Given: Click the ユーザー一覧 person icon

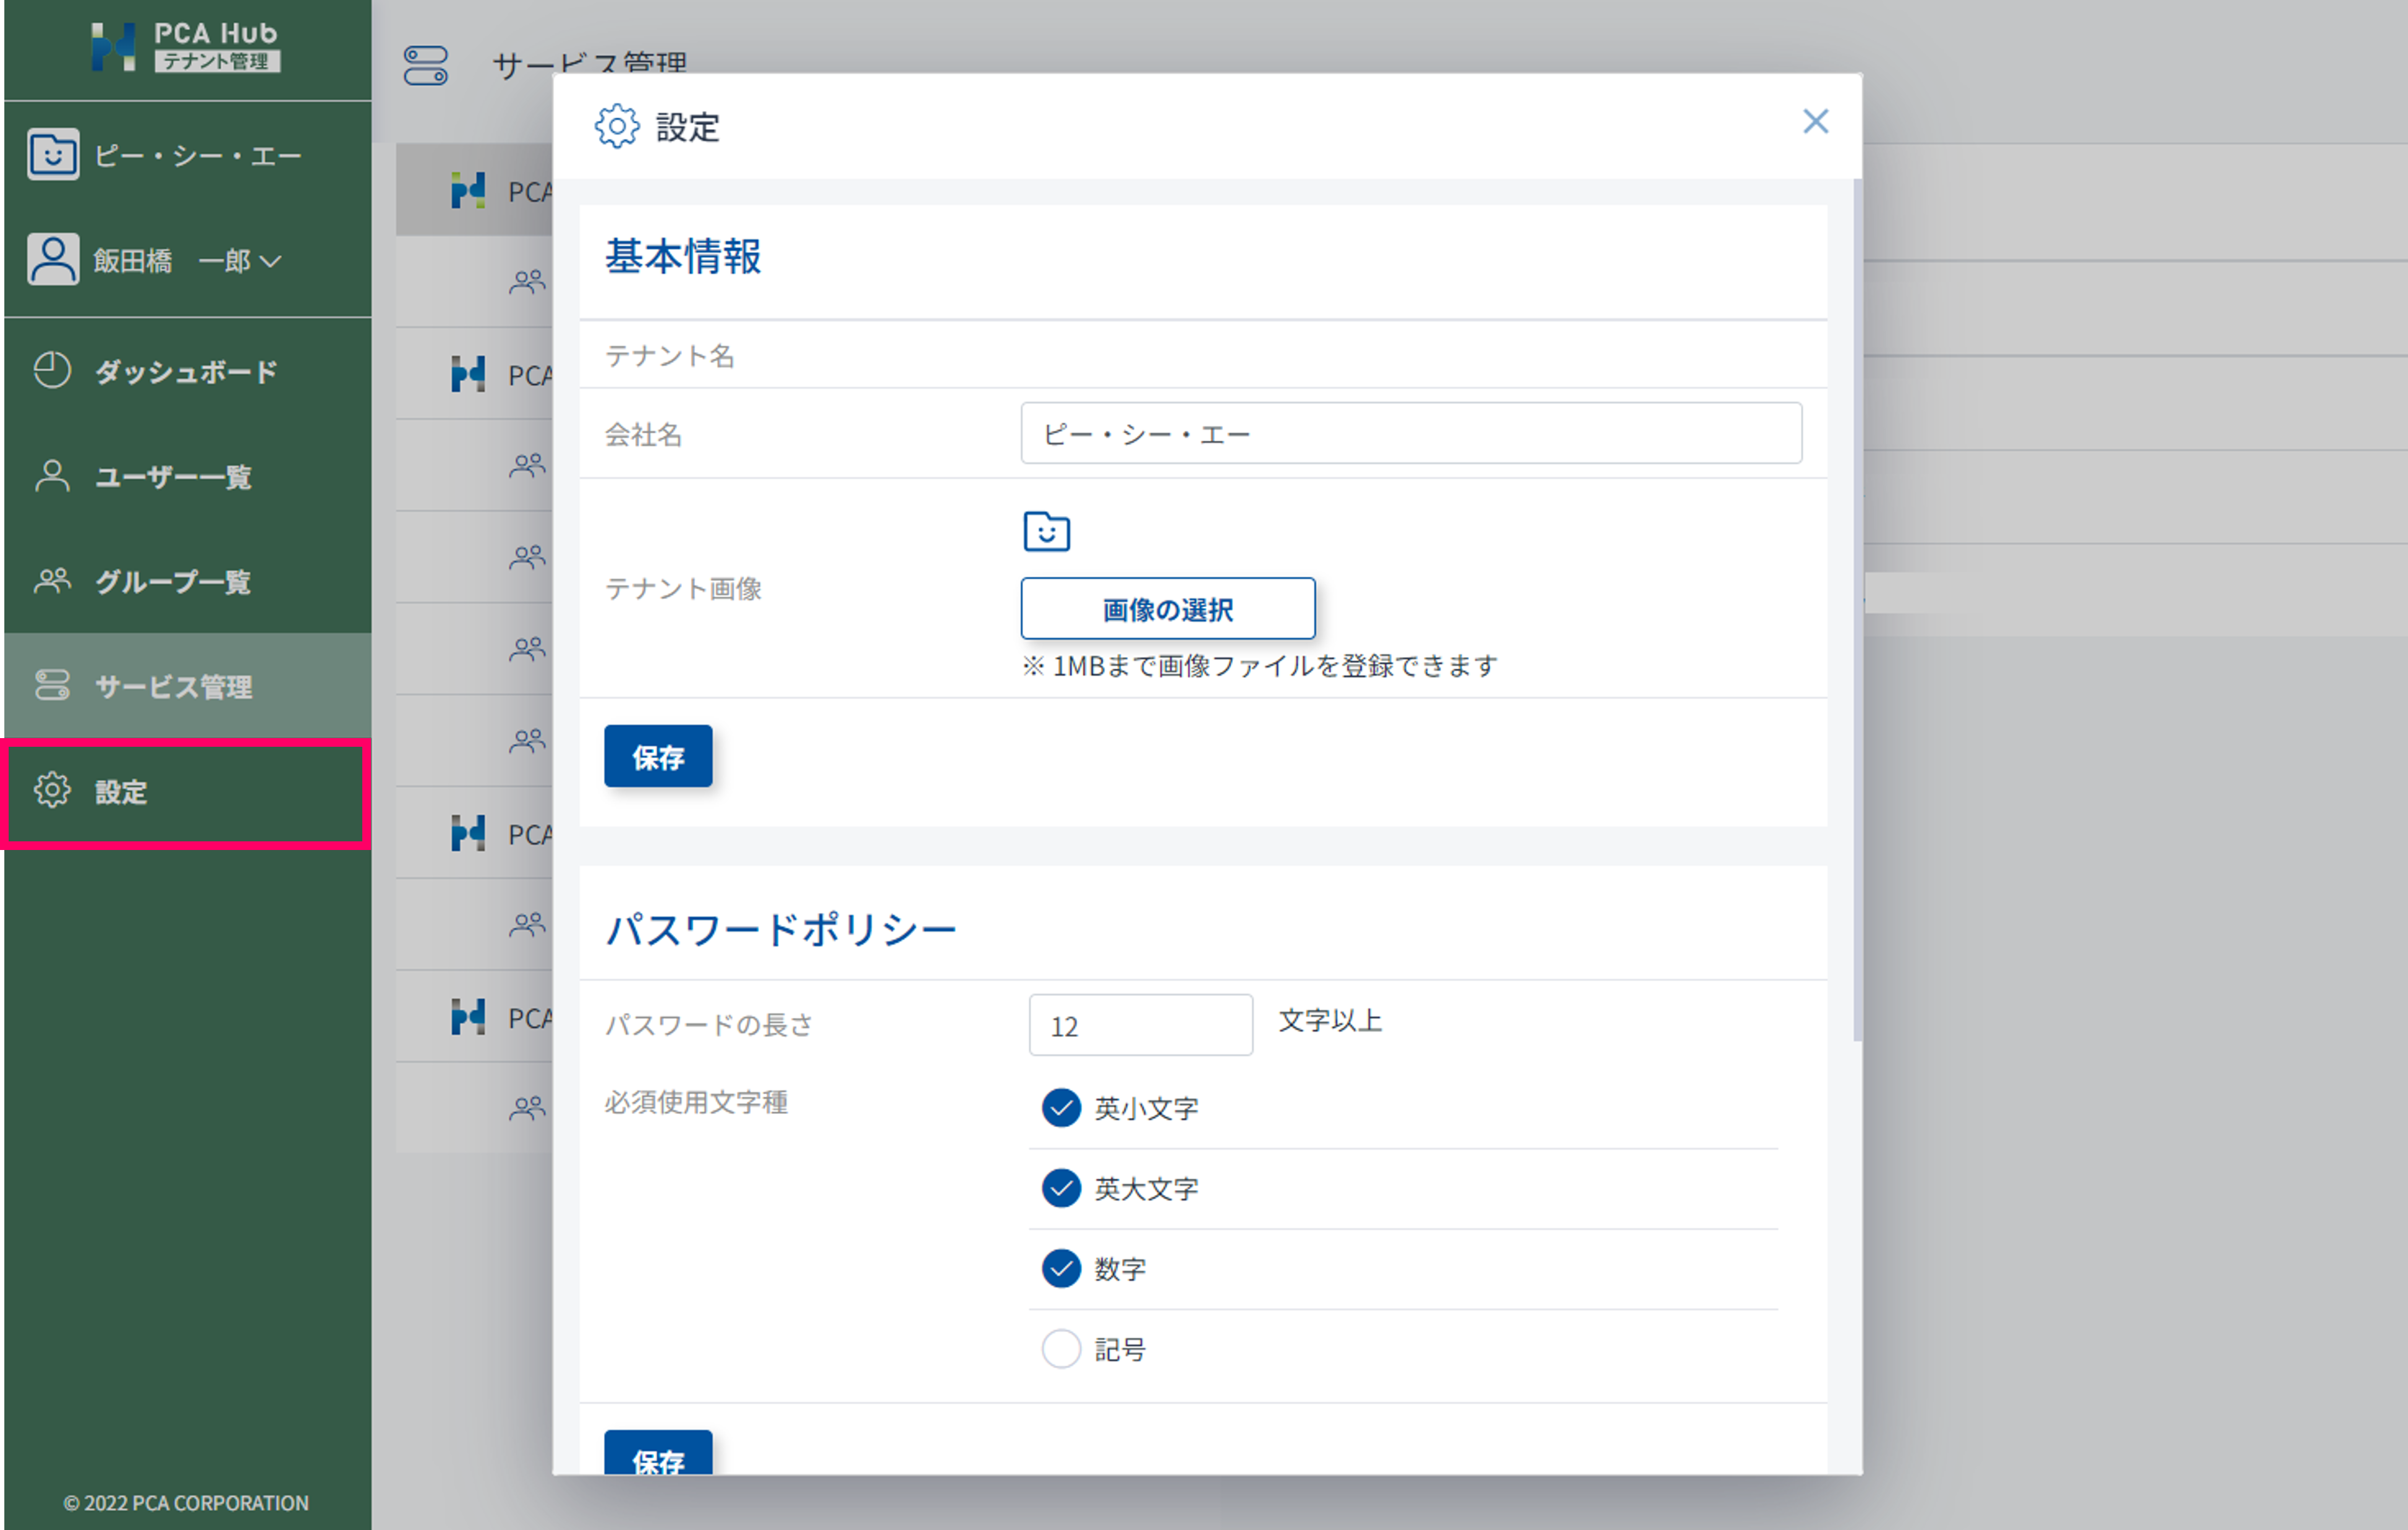Looking at the screenshot, I should click(52, 476).
